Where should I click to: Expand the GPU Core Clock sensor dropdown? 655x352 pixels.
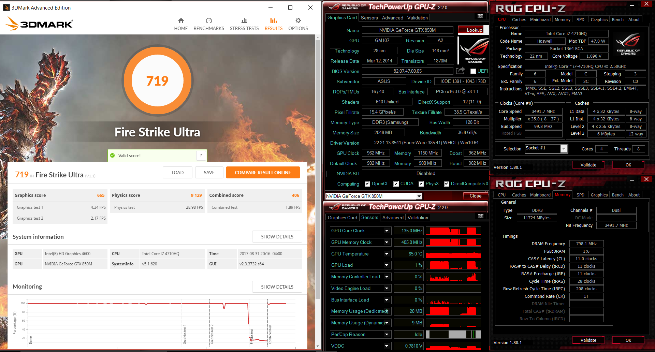[x=387, y=231]
